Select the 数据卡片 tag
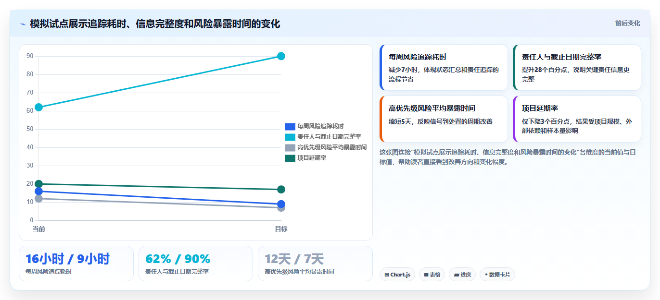Viewport: 660px width, 300px height. [x=497, y=275]
